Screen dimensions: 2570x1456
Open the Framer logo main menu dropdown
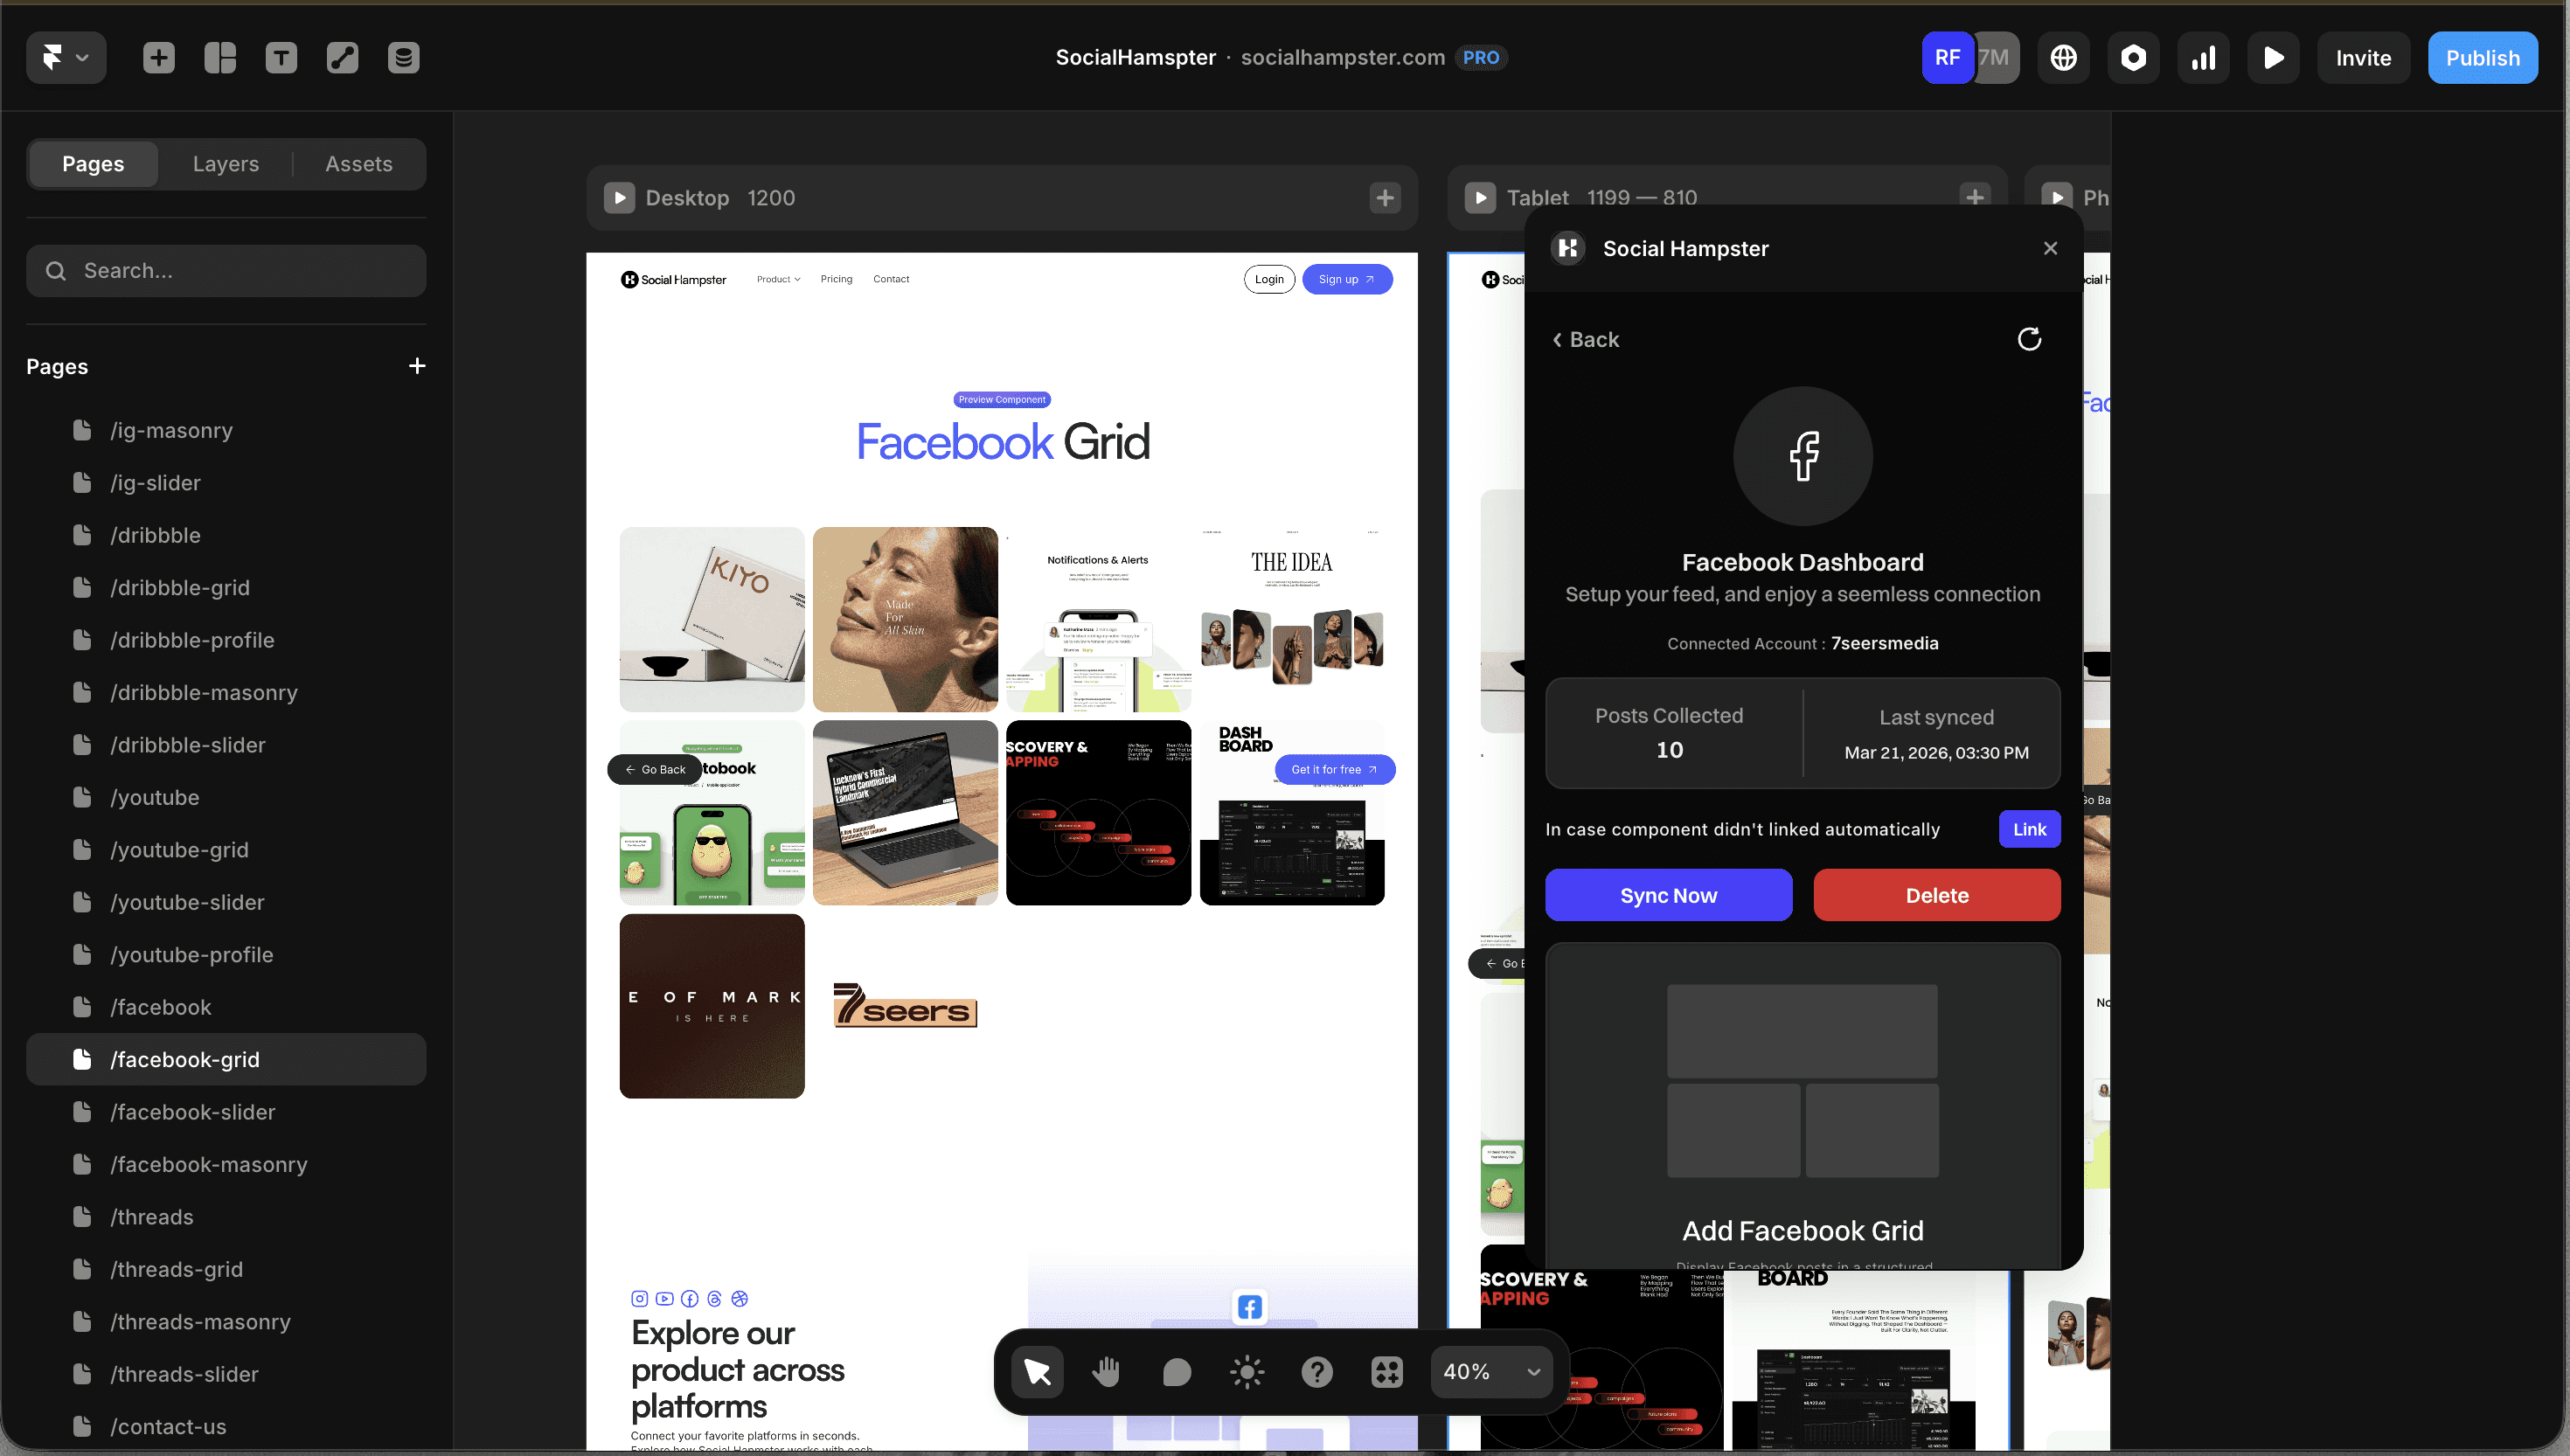(66, 58)
